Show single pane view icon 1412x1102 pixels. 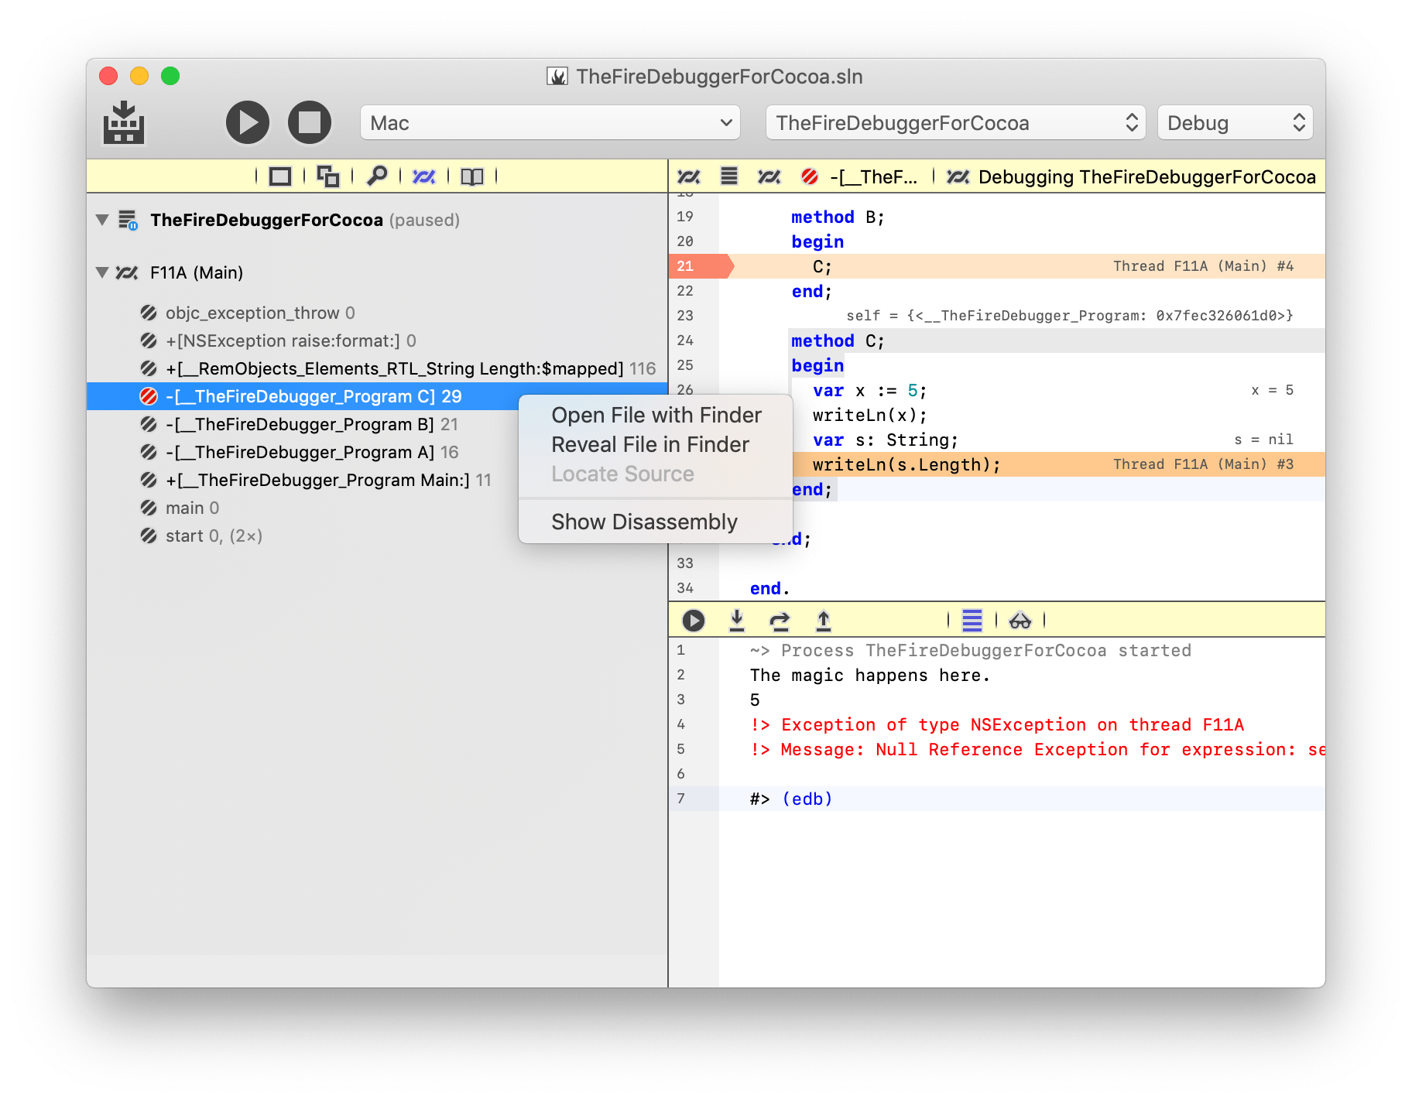[279, 176]
